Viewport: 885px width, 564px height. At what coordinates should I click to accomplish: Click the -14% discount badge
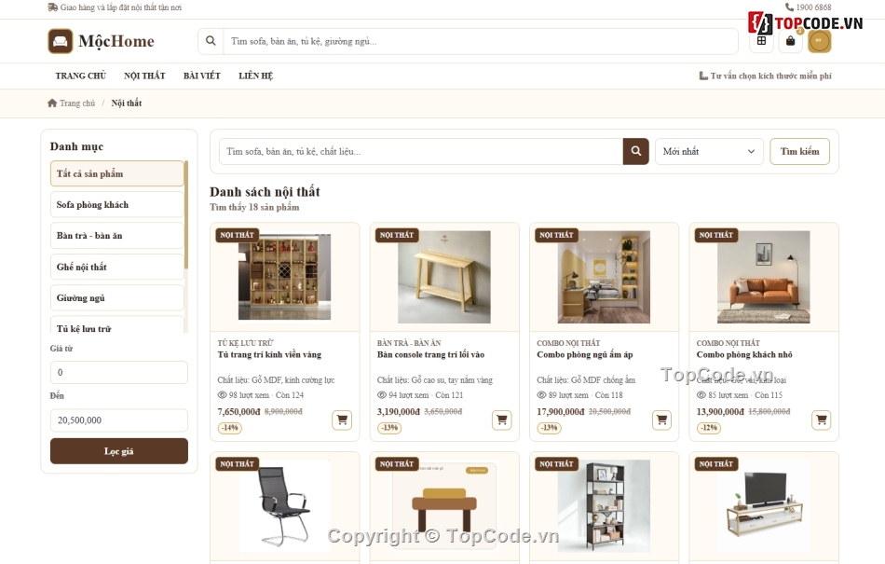point(230,427)
